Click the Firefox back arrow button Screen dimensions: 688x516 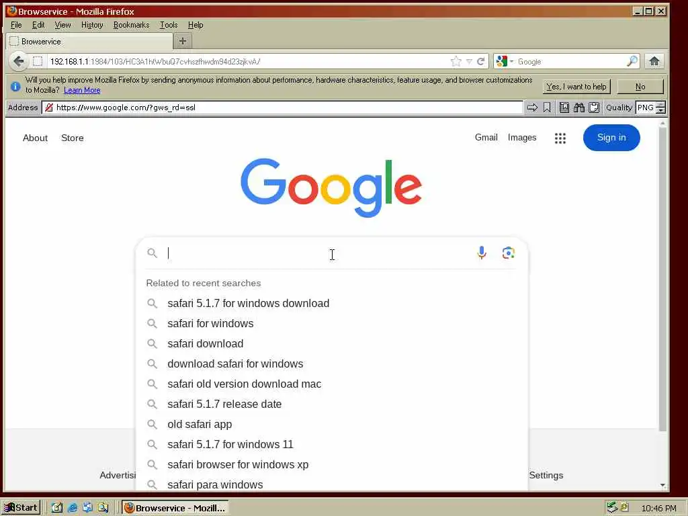click(18, 61)
